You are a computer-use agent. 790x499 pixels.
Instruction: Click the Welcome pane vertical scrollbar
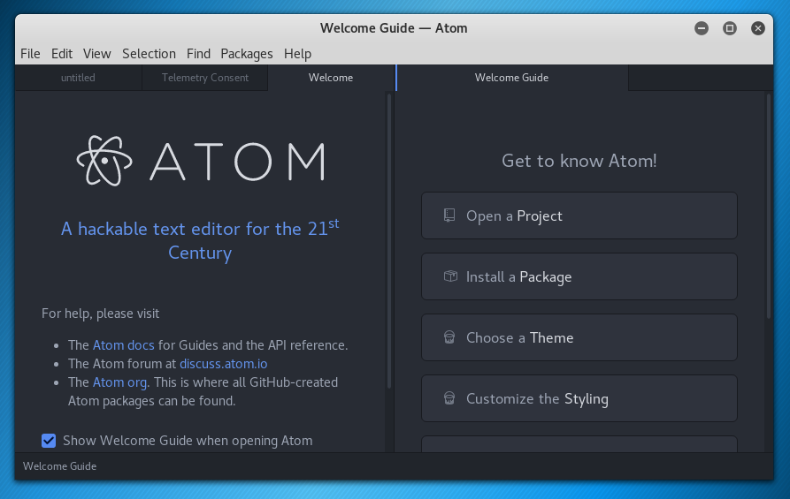click(389, 241)
